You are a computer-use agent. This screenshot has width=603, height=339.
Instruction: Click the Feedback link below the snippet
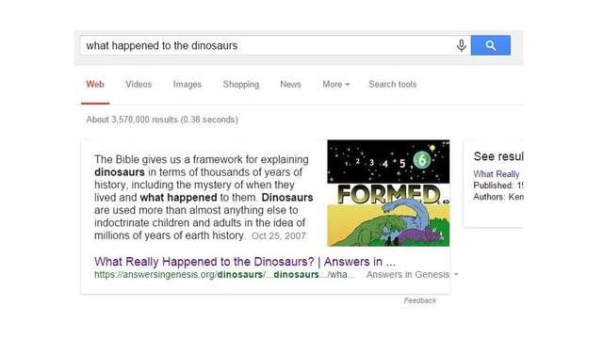point(419,300)
